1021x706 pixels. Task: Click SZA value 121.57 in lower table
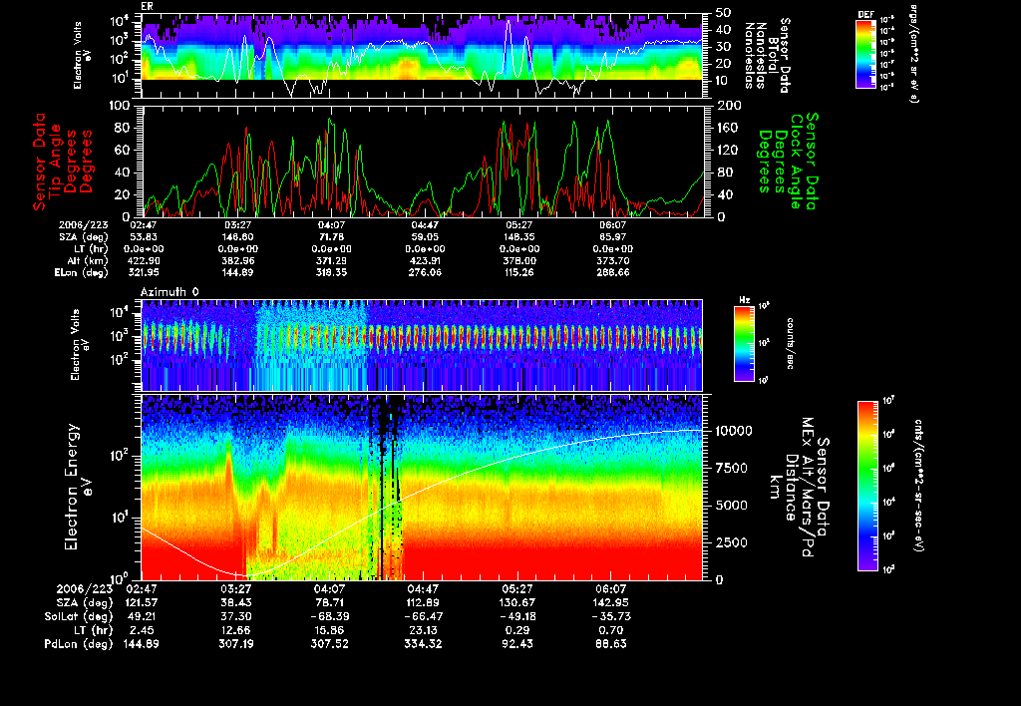pyautogui.click(x=142, y=602)
